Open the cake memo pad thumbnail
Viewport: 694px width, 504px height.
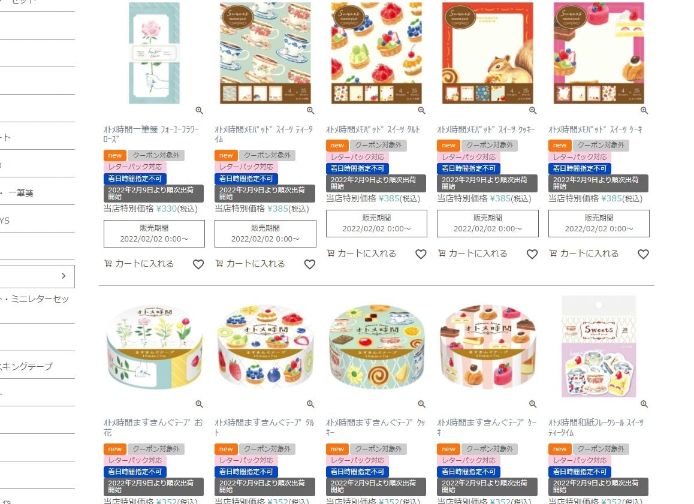pos(599,53)
